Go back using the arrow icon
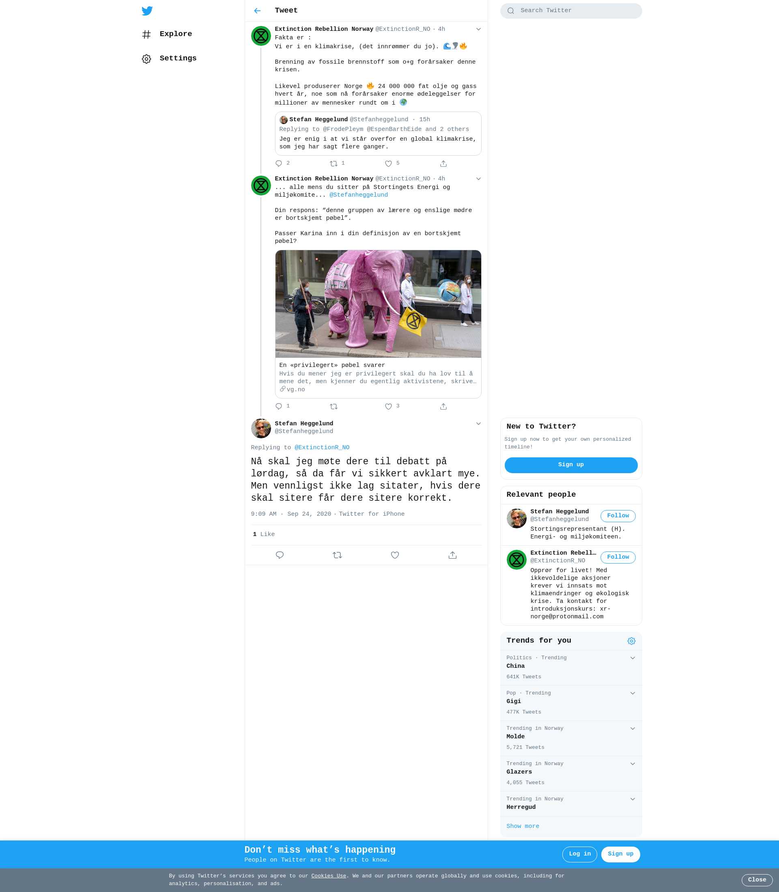Viewport: 779px width, 892px height. (257, 11)
